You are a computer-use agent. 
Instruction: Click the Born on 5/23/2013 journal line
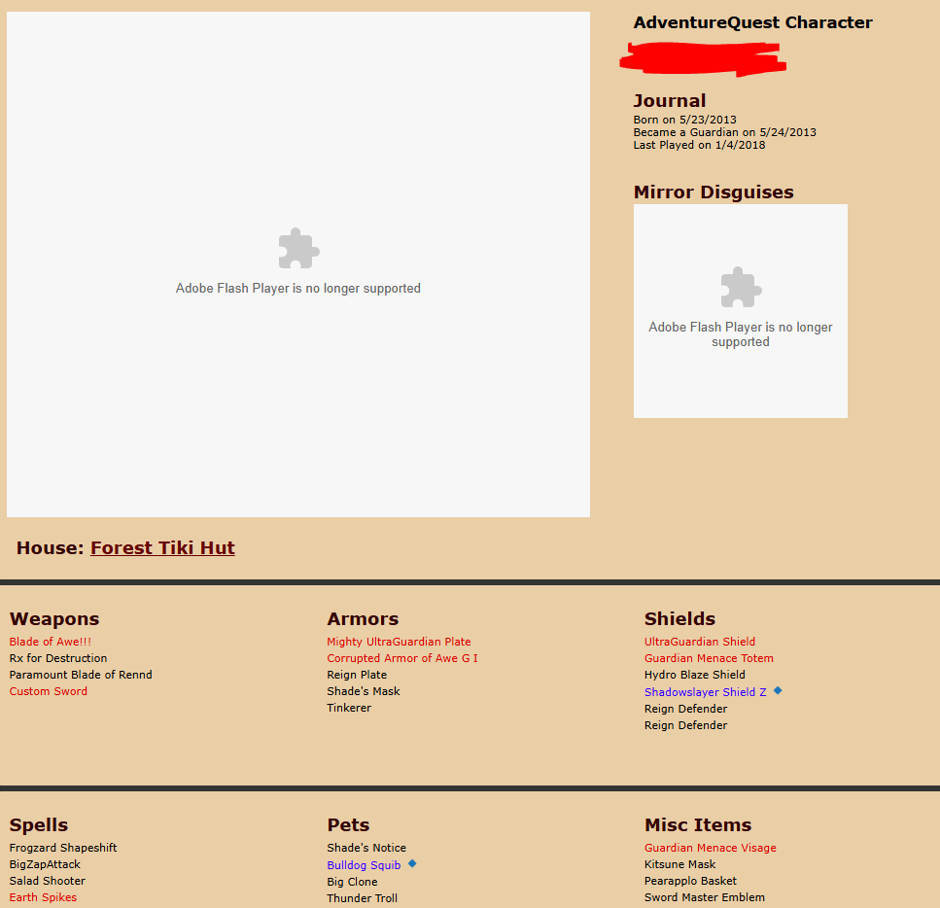pyautogui.click(x=684, y=120)
